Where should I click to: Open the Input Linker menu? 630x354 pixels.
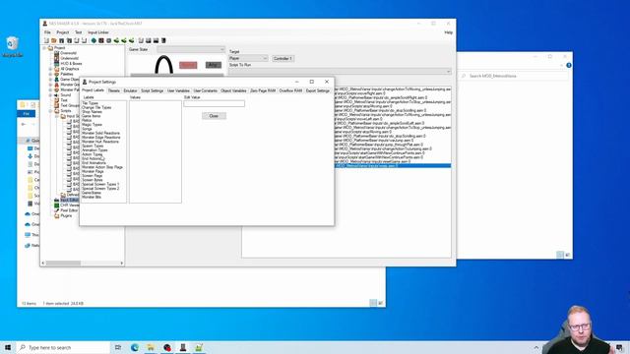point(98,32)
